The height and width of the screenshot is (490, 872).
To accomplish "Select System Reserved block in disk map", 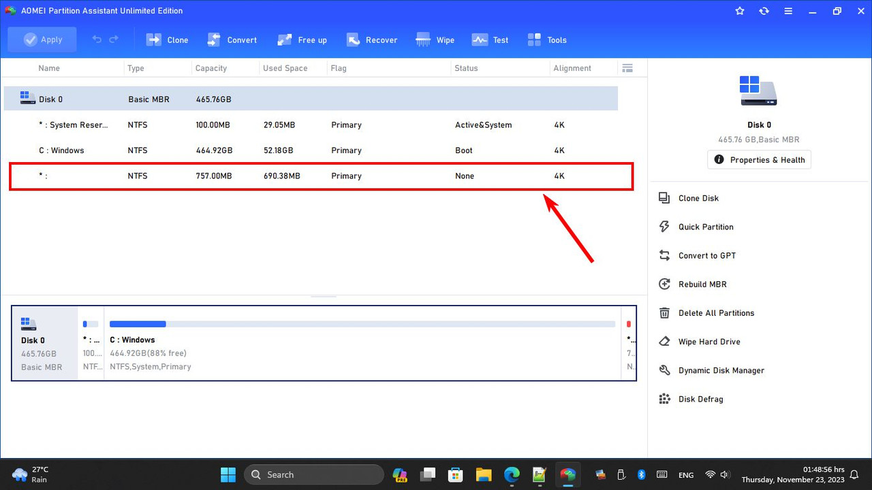I will coord(91,343).
